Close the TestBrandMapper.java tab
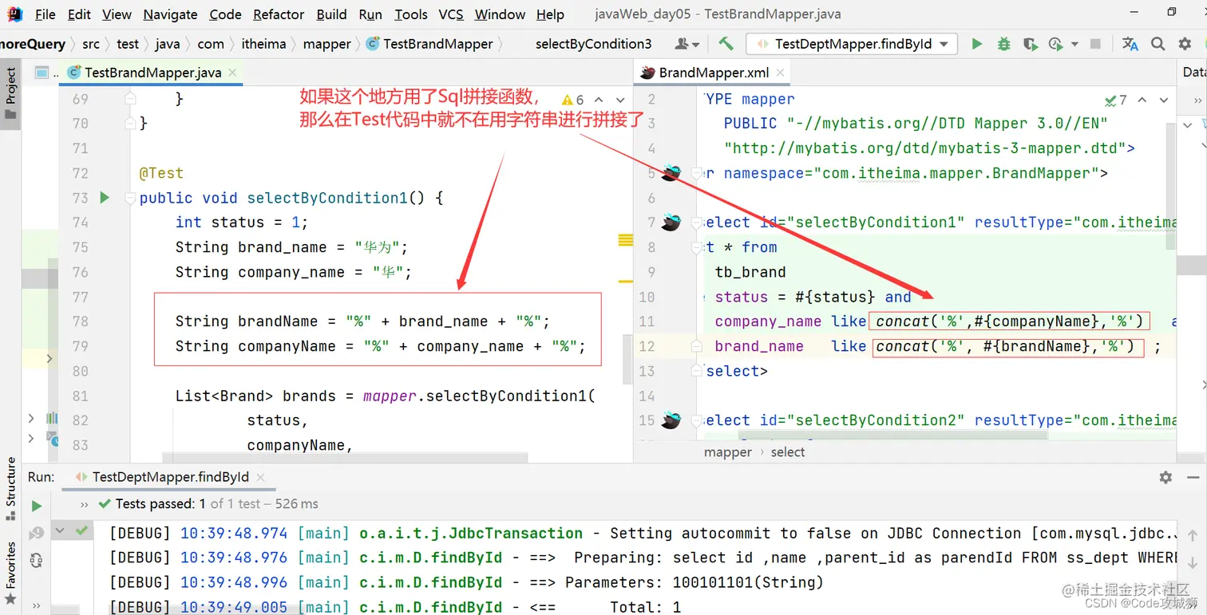Viewport: 1207px width, 615px height. tap(232, 73)
